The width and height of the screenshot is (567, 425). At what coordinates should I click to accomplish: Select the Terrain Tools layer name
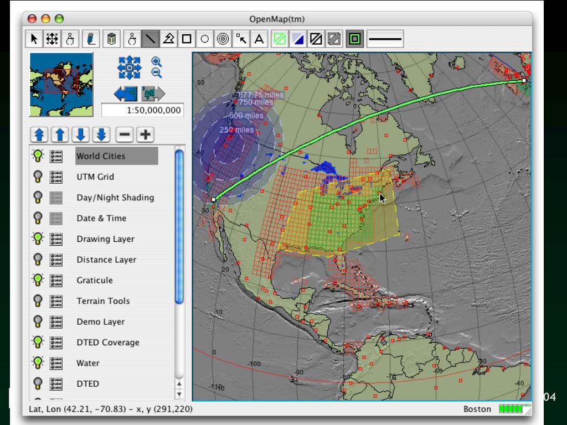(103, 301)
